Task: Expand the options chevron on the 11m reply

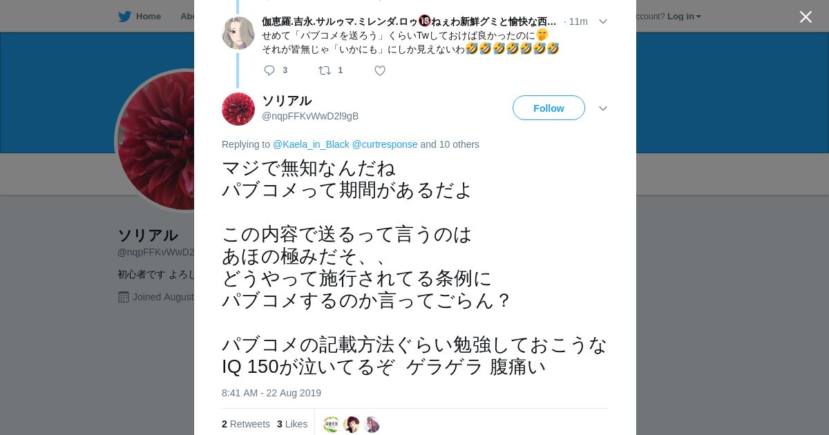Action: pos(603,21)
